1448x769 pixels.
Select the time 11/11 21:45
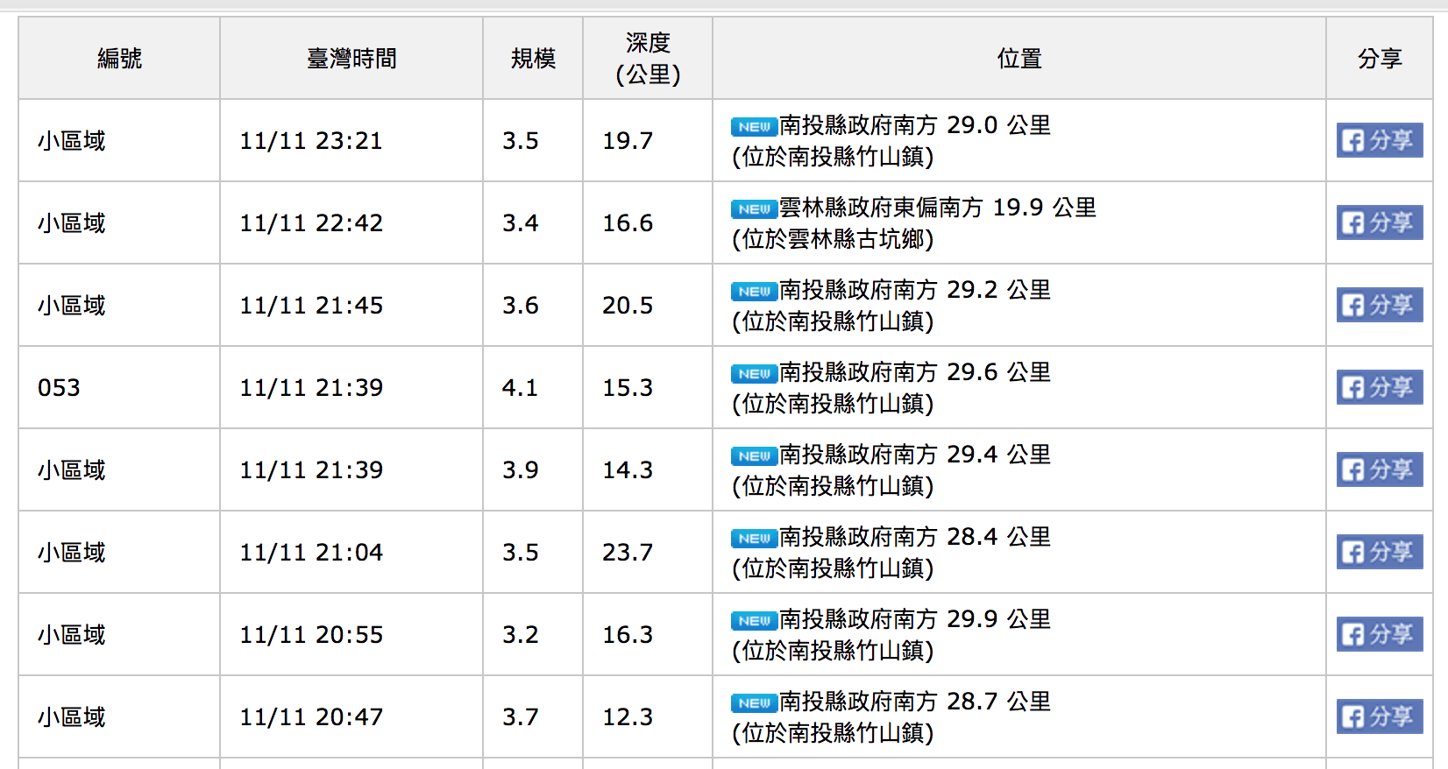pyautogui.click(x=311, y=305)
